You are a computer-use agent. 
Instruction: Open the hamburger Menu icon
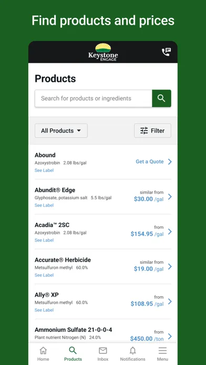tap(162, 350)
